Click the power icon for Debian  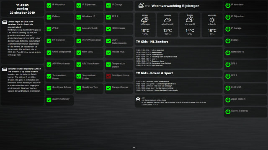click(228, 41)
